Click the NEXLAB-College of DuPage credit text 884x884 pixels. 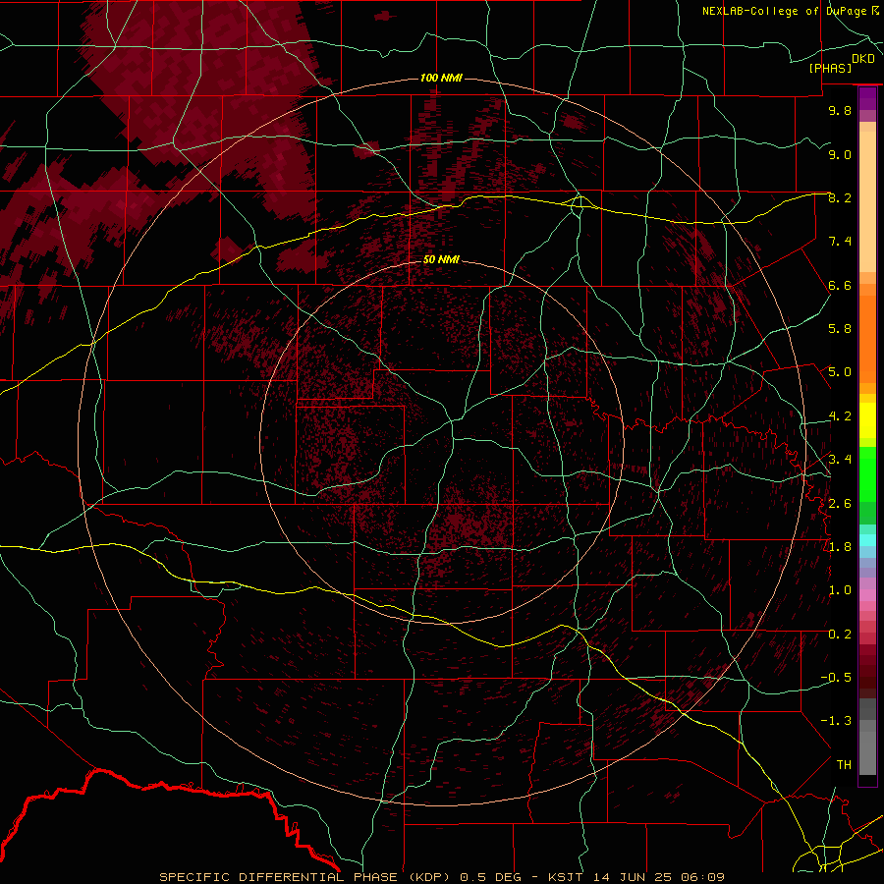pyautogui.click(x=784, y=11)
